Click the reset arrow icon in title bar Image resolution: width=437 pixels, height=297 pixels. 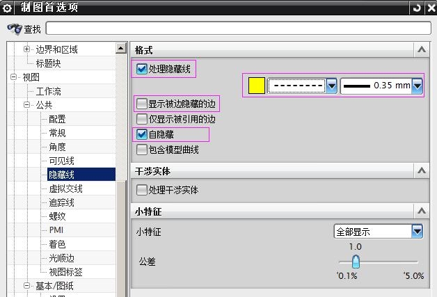click(417, 8)
